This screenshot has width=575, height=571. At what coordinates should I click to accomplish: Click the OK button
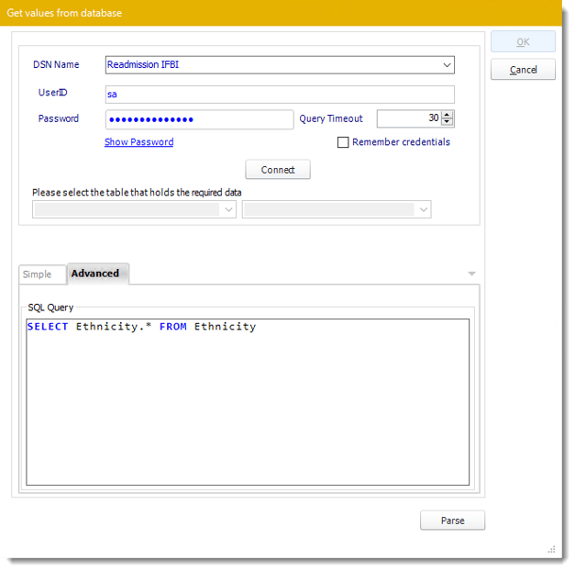point(523,42)
